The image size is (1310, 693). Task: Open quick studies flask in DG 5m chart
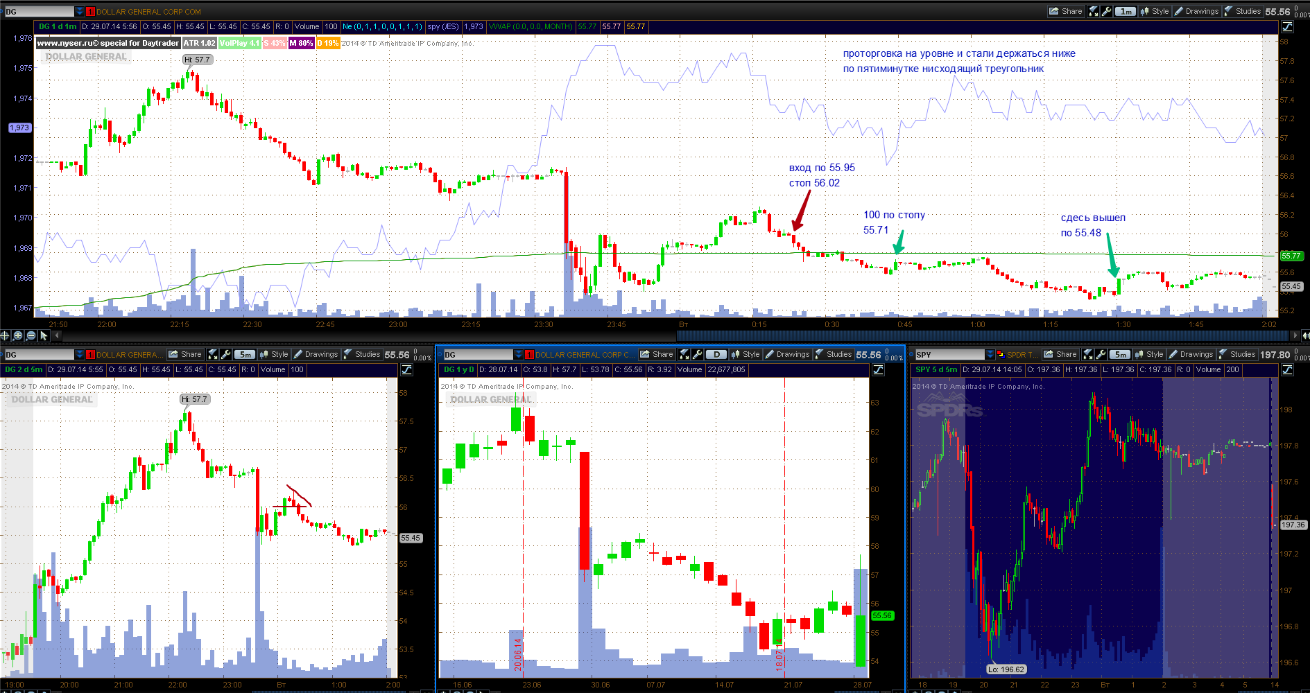[213, 354]
